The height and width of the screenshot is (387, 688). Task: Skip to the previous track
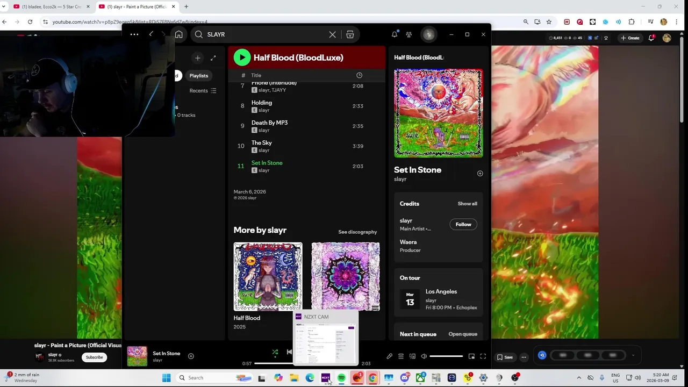pos(289,353)
